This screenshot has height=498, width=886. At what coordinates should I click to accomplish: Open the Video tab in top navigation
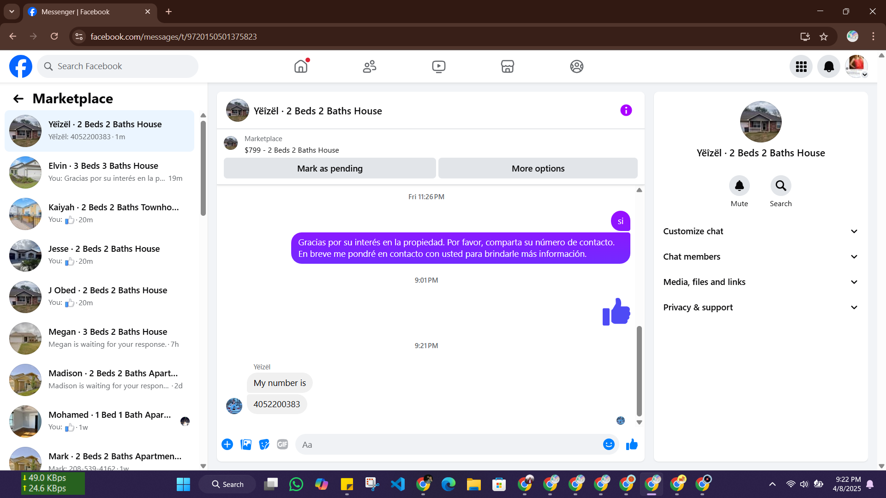[x=438, y=67]
